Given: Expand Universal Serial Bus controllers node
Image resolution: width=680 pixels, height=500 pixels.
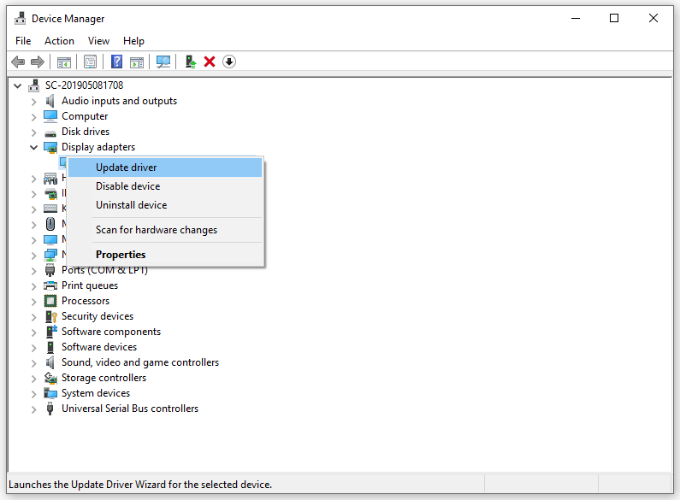Looking at the screenshot, I should (34, 409).
